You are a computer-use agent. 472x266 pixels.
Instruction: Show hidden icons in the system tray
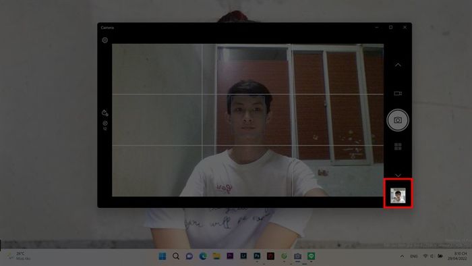pos(402,257)
